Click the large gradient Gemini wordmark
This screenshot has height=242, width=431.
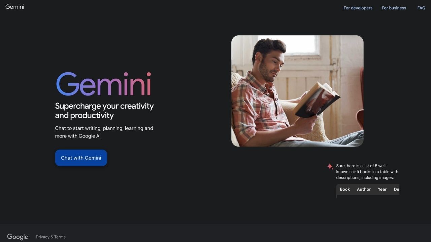point(103,84)
